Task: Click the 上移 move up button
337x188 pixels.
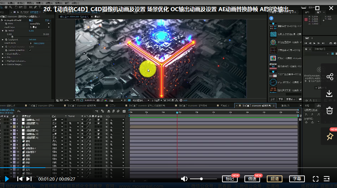Action: tap(273, 99)
